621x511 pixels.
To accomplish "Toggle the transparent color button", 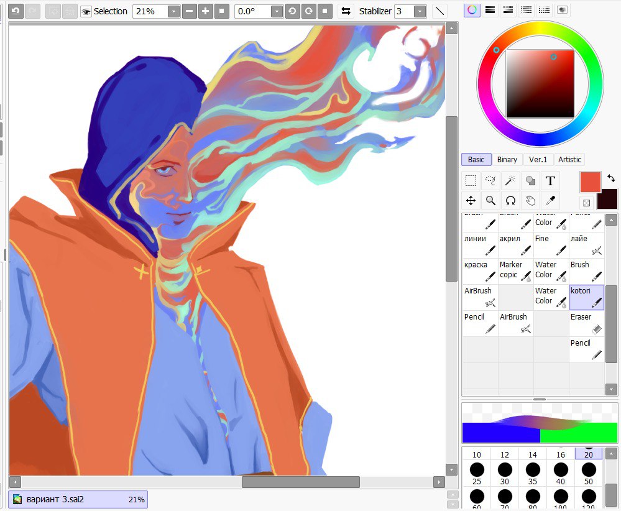I will point(587,203).
